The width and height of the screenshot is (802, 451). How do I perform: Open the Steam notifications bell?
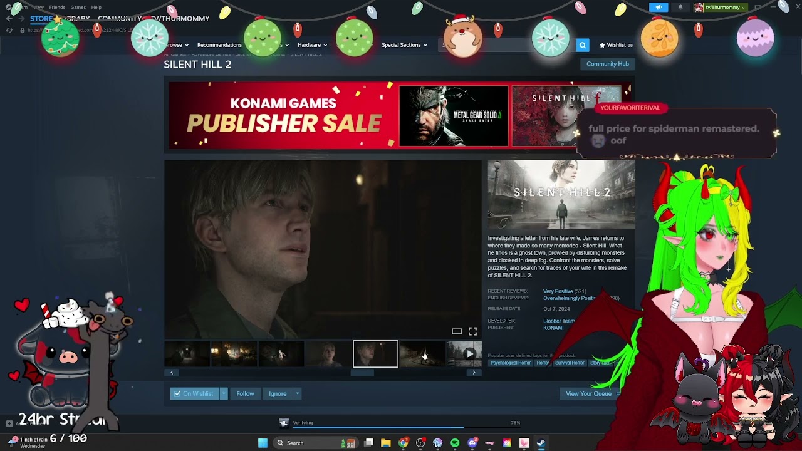[680, 8]
